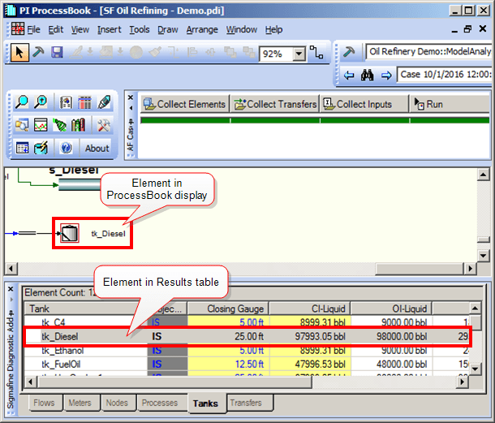The height and width of the screenshot is (423, 495).
Task: Switch to the Flows tab
Action: point(44,403)
